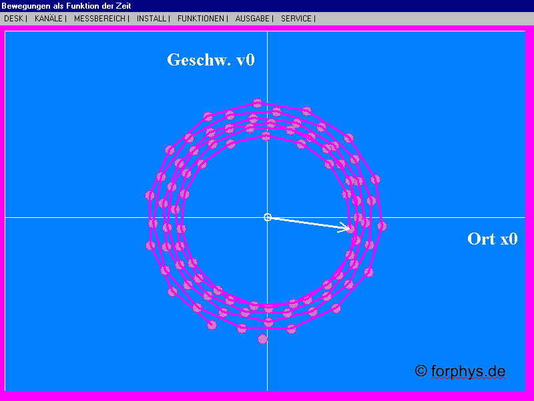The image size is (534, 401).
Task: Select the white velocity vector arrow
Action: [x=310, y=223]
